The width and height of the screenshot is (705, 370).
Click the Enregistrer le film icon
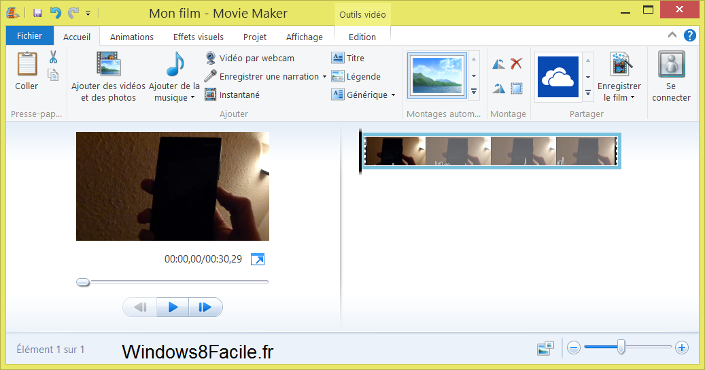pyautogui.click(x=621, y=65)
